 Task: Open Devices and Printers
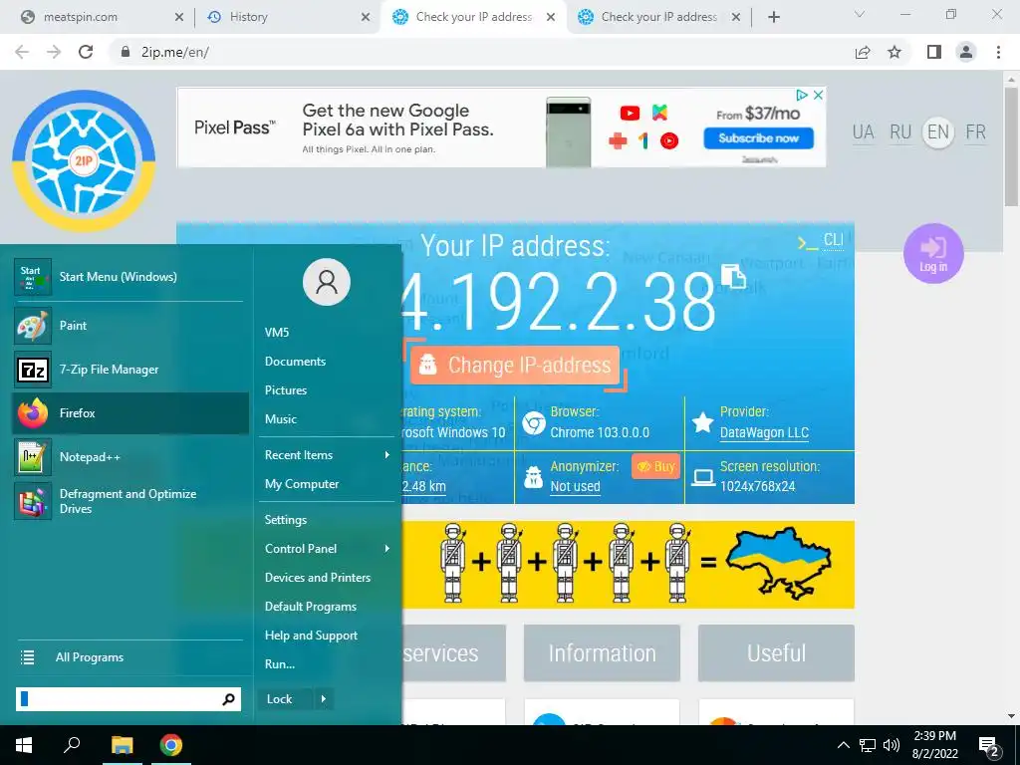click(x=318, y=578)
